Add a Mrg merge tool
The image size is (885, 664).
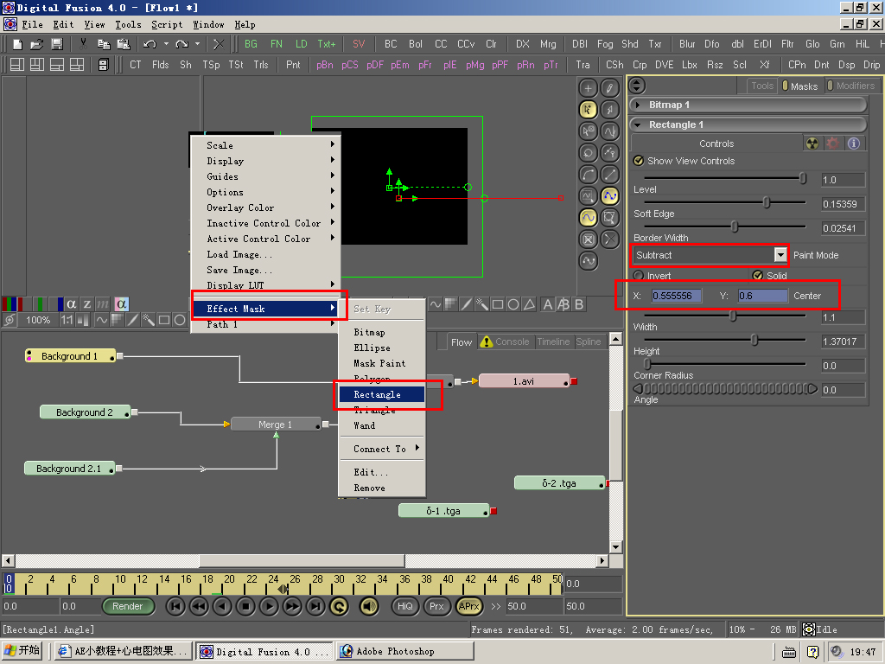tap(547, 44)
